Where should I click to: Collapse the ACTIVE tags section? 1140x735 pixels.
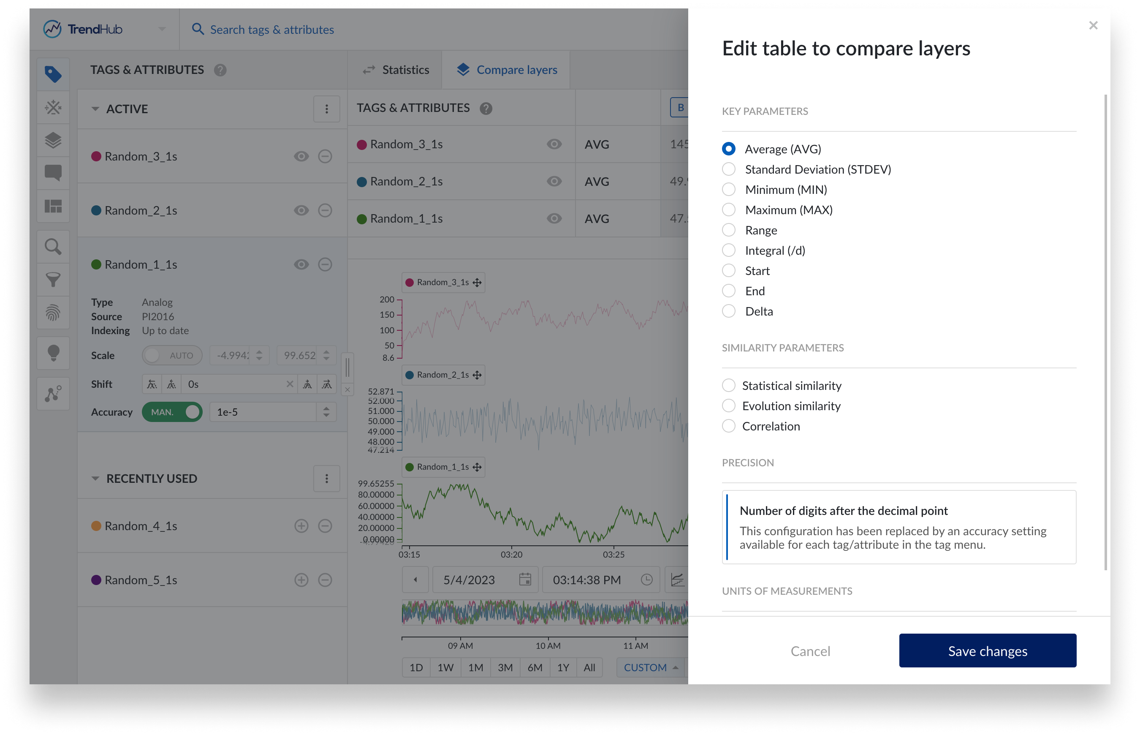pos(95,109)
